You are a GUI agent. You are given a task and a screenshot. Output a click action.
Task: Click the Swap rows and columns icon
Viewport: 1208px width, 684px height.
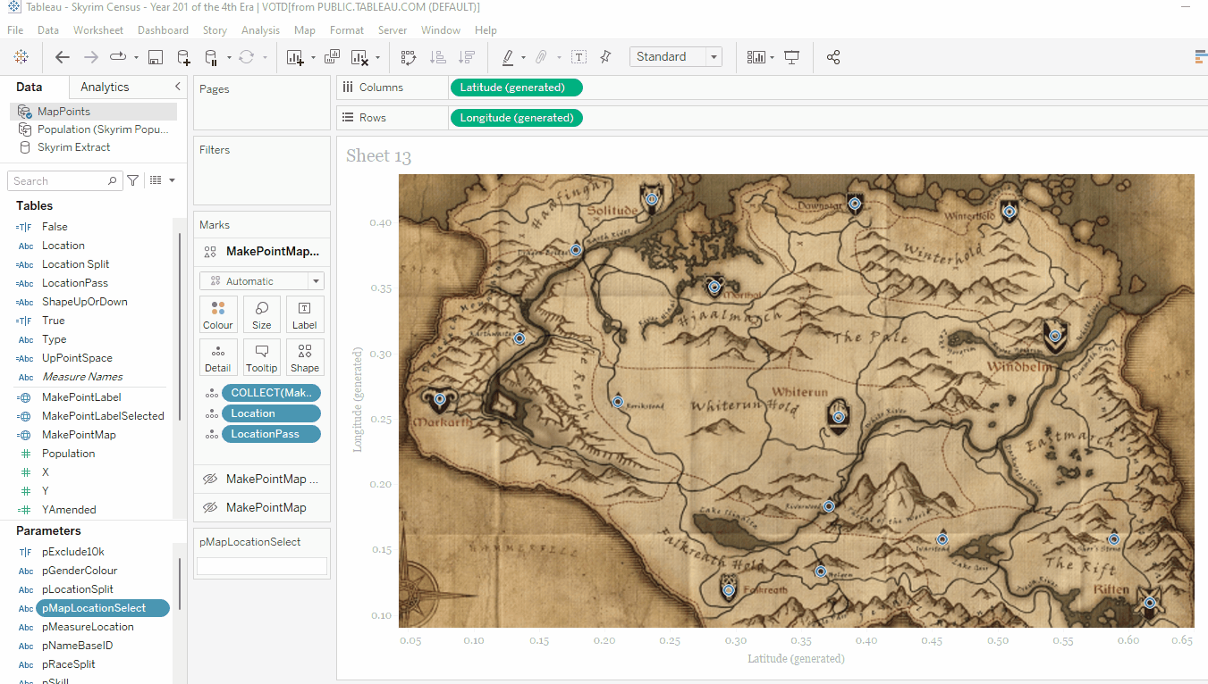pyautogui.click(x=409, y=57)
